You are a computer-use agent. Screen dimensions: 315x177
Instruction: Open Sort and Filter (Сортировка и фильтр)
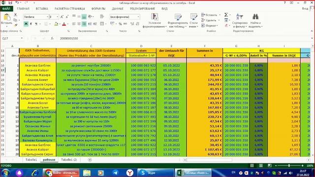(x=240, y=21)
